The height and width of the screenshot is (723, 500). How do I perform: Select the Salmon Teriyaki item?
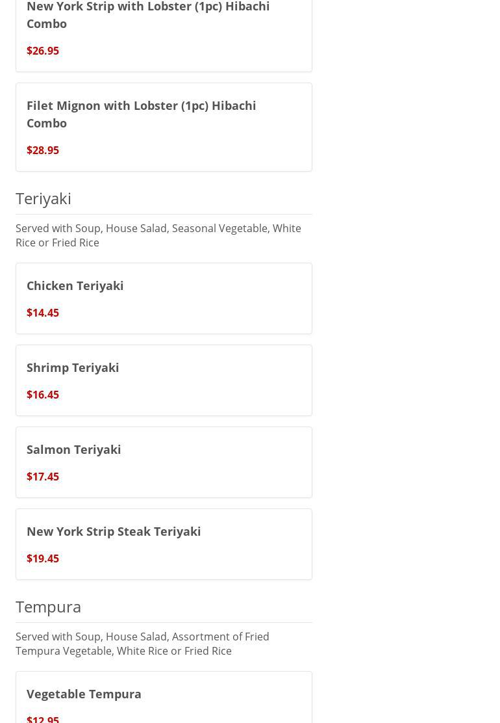pyautogui.click(x=74, y=449)
